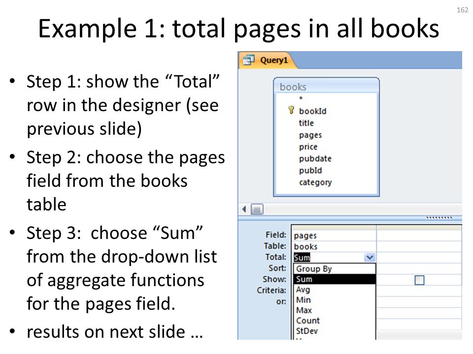This screenshot has width=473, height=354.
Task: Click the Field cell containing pages
Action: tap(334, 236)
